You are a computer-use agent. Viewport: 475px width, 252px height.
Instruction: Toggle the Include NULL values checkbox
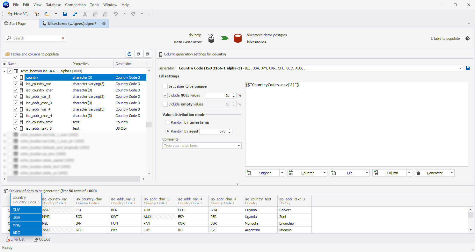[165, 95]
